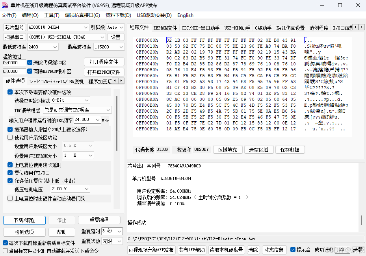Open chip model dropdown AI8051U-34K64
The width and height of the screenshot is (366, 256).
tap(58, 27)
